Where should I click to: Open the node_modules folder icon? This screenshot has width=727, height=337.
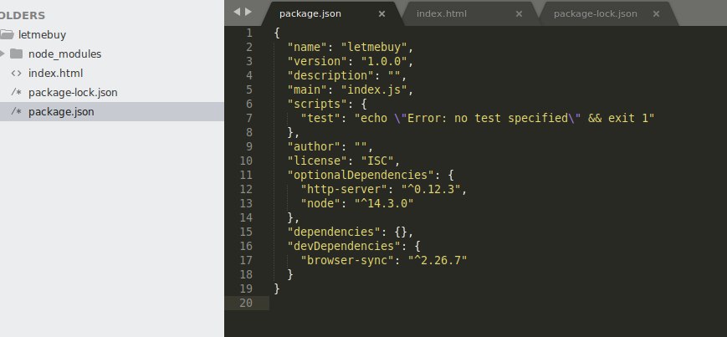pos(16,54)
